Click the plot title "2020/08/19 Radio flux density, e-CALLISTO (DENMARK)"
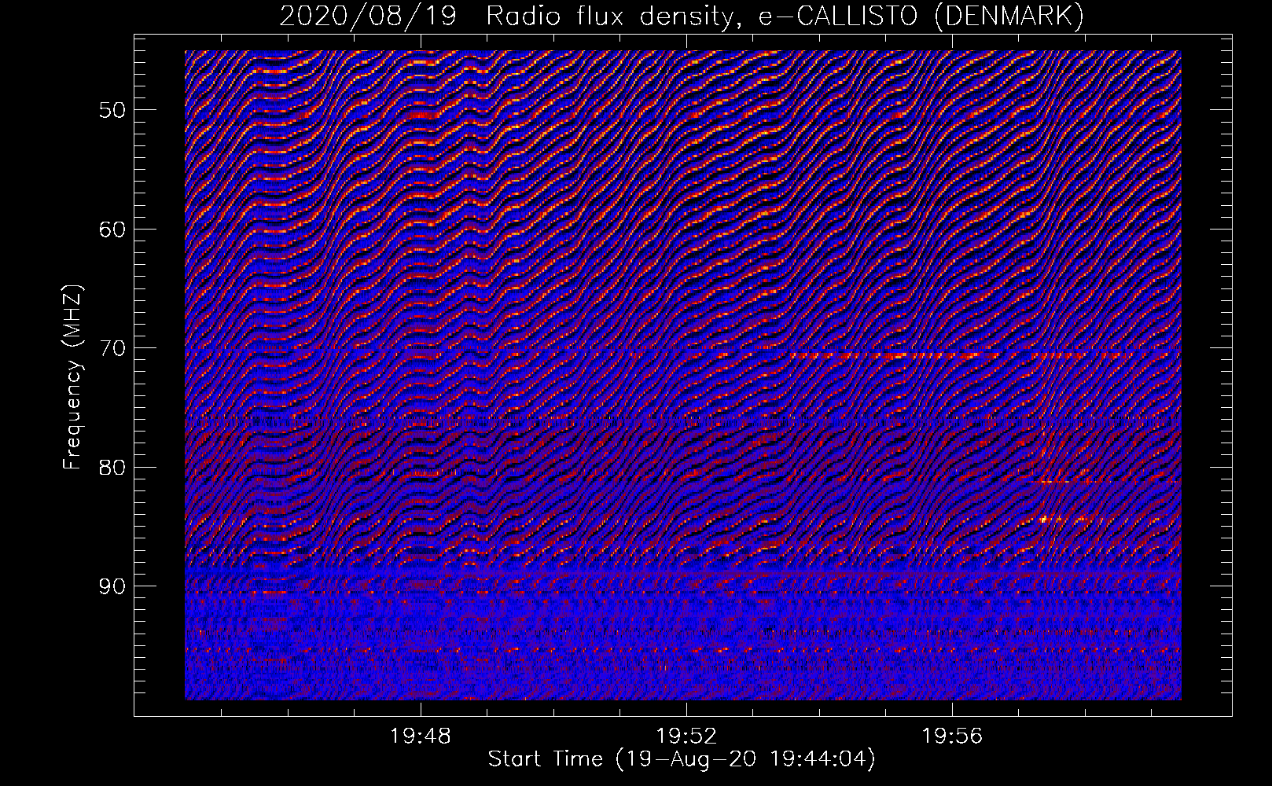1272x786 pixels. point(682,16)
